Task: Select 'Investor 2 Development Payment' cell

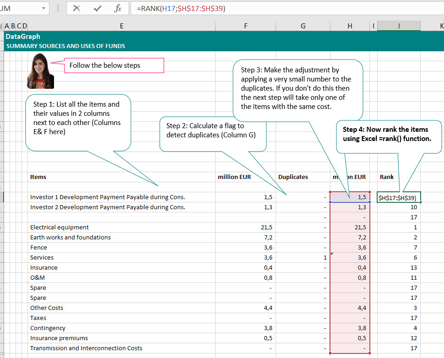Action: (121, 207)
